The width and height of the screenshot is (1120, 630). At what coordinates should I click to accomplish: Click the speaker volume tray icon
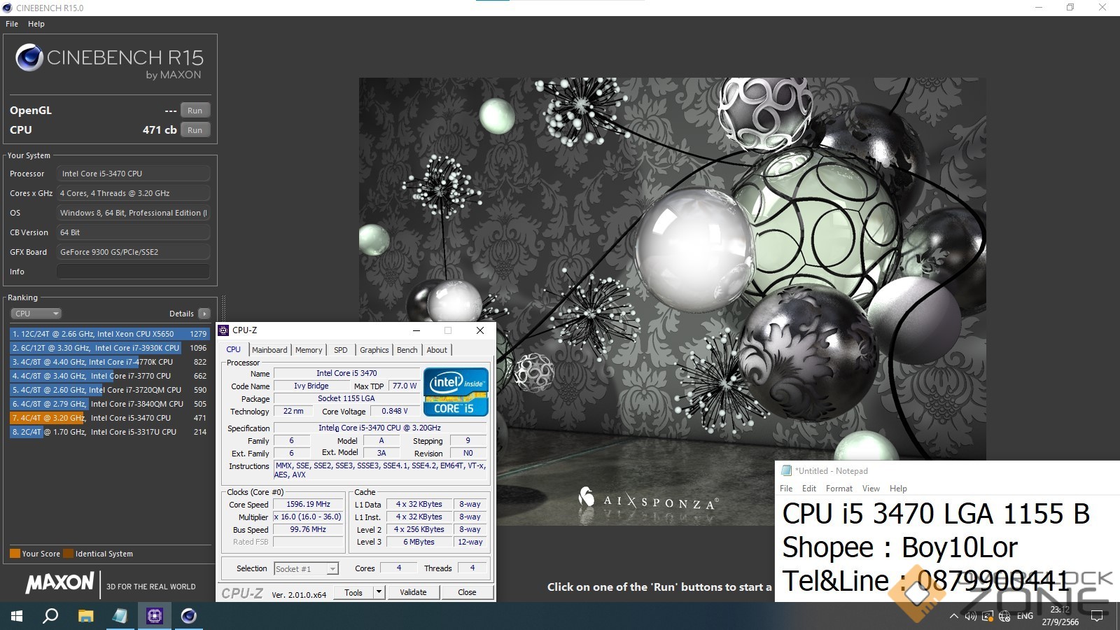(970, 616)
